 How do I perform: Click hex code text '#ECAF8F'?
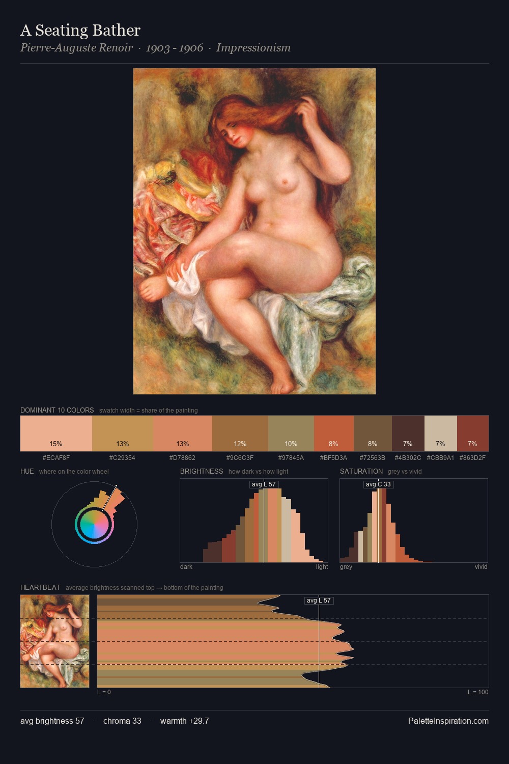click(56, 457)
